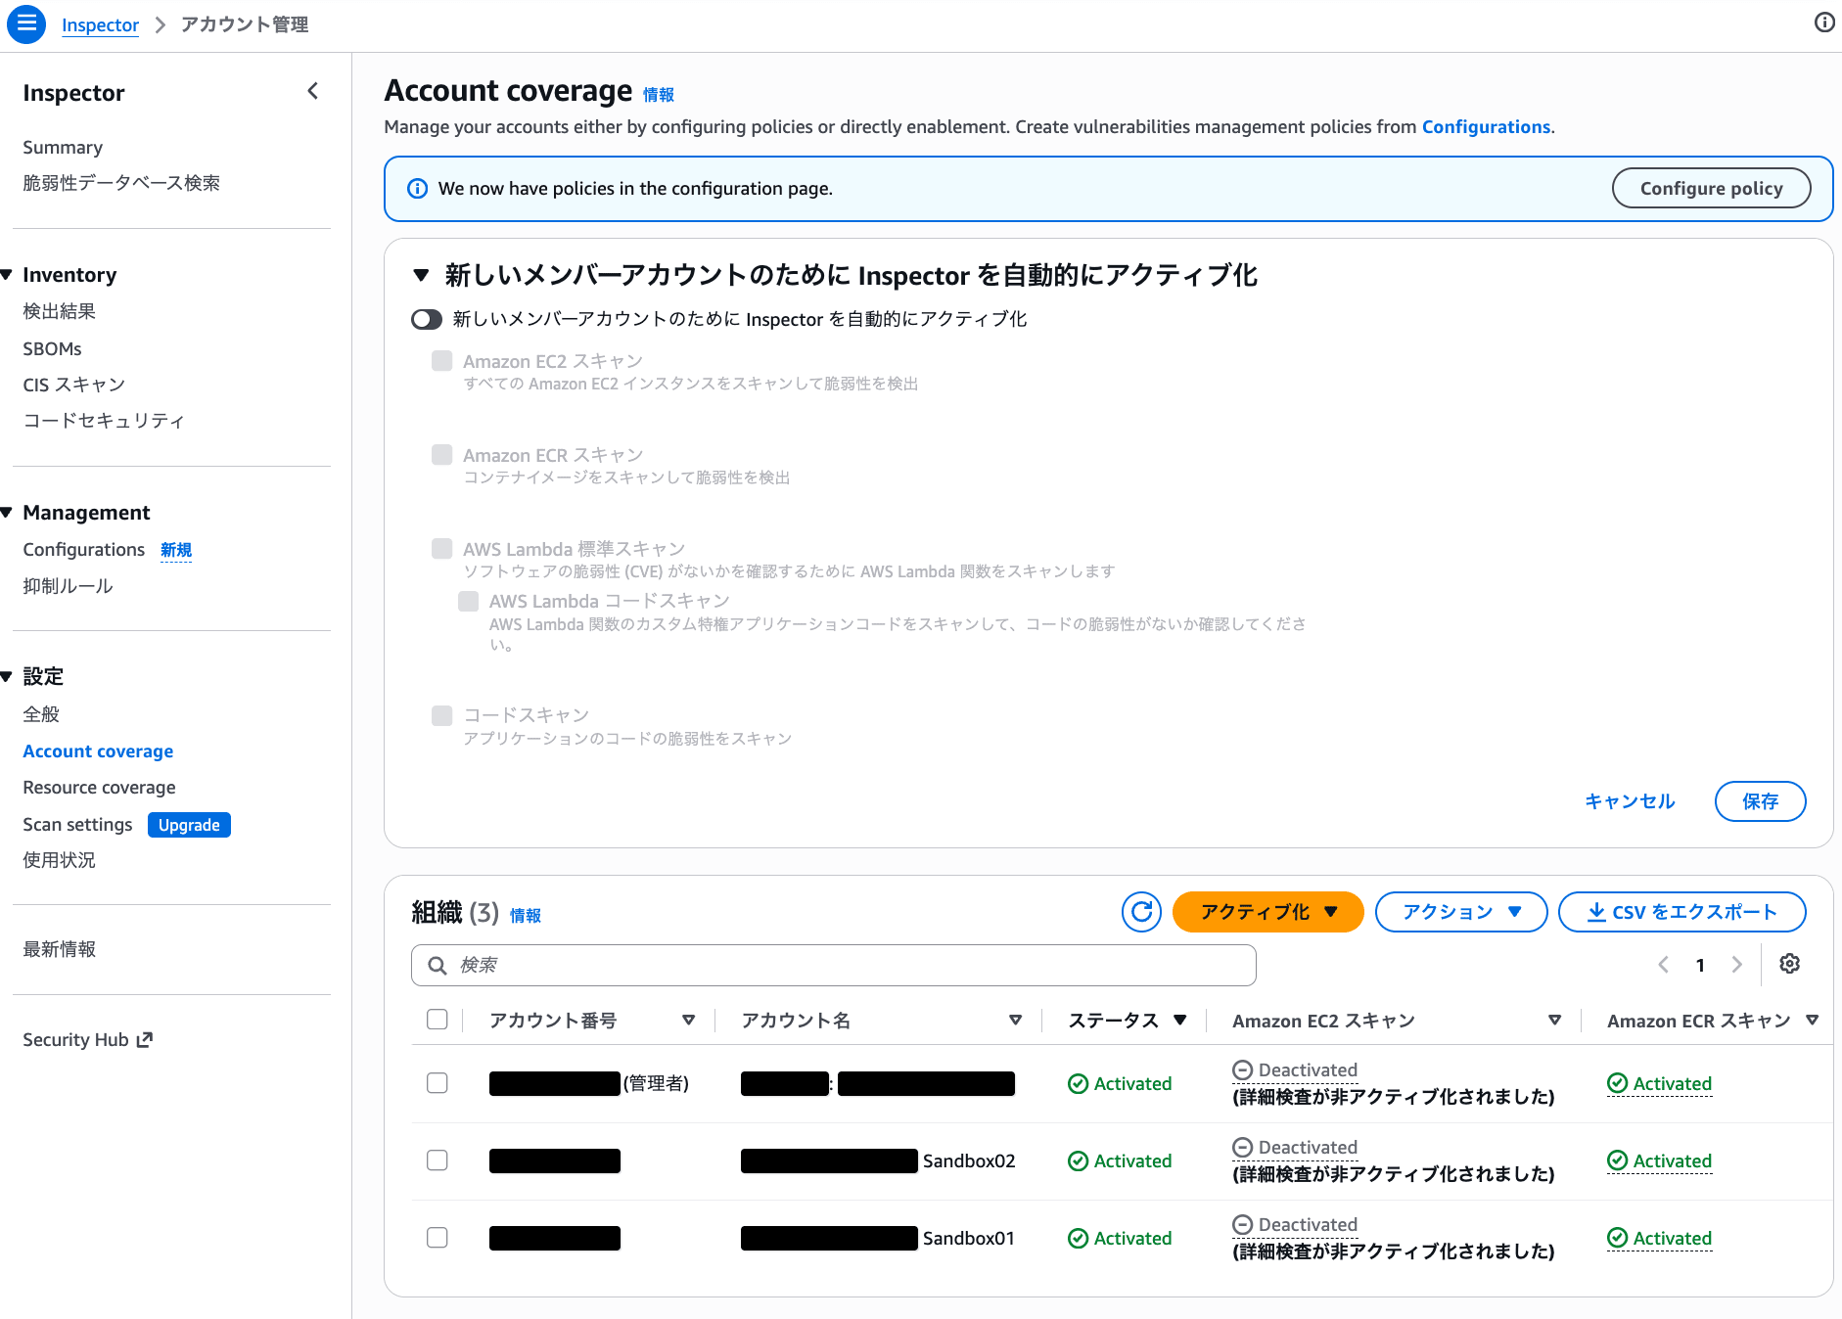
Task: Open the hamburger navigation menu
Action: pos(26,23)
